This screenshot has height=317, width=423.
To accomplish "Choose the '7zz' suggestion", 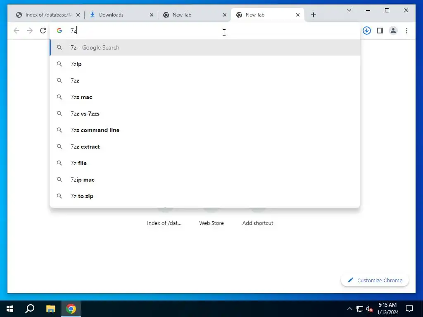I will [x=205, y=80].
